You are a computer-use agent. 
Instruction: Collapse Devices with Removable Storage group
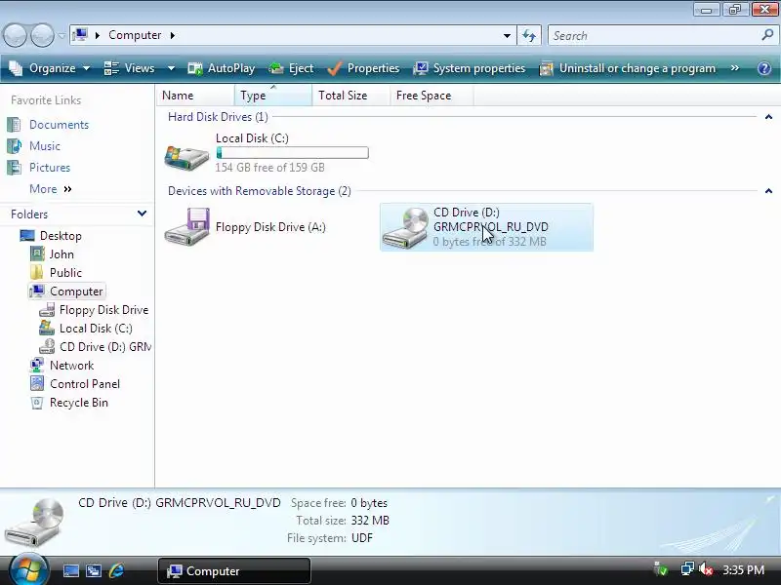(x=768, y=191)
